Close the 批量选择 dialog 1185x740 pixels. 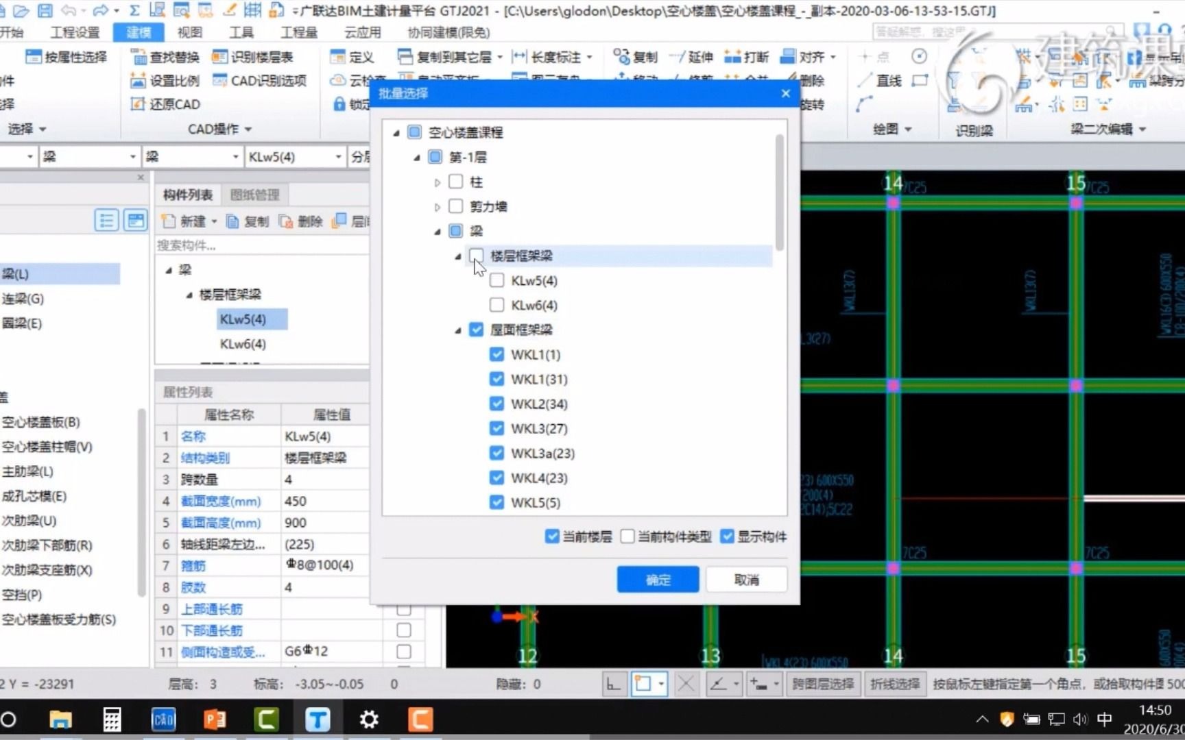(786, 93)
